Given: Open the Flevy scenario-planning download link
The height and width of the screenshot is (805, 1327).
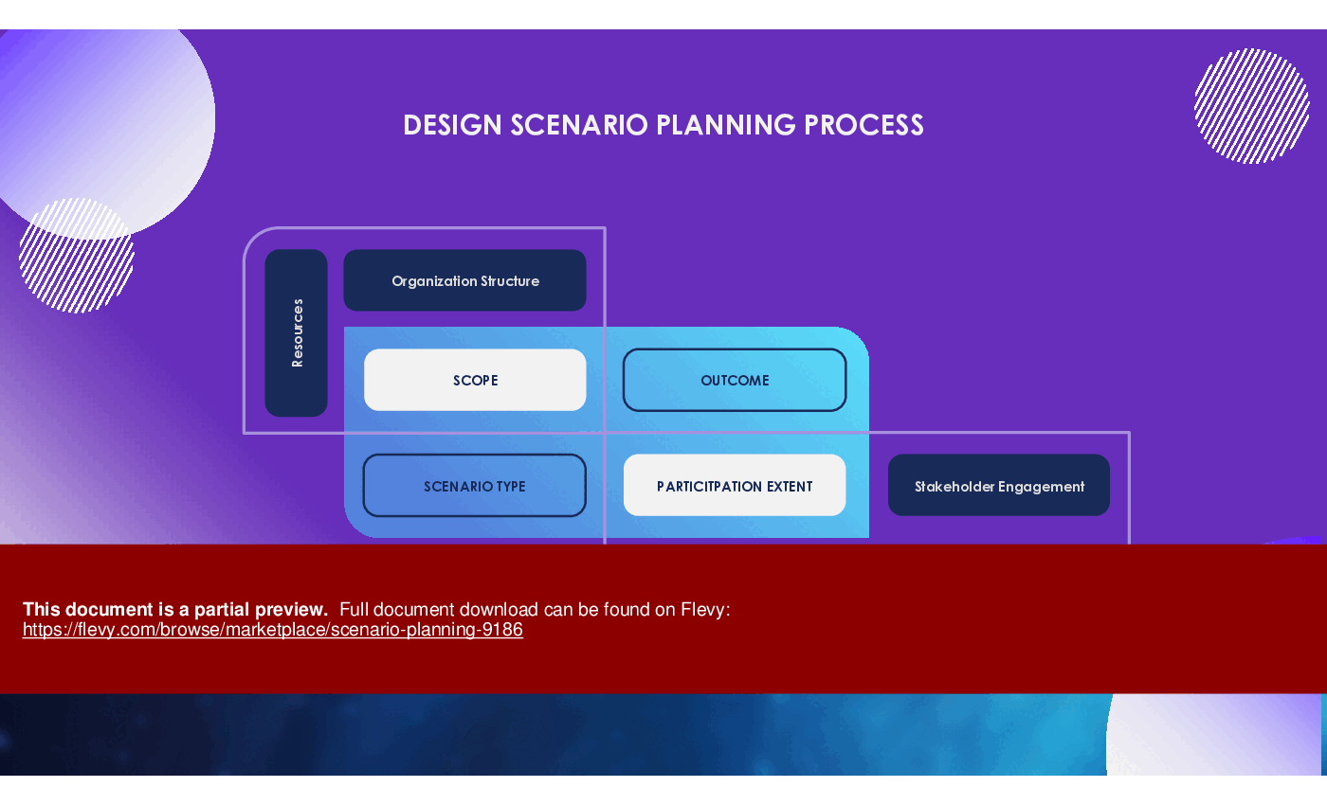Looking at the screenshot, I should (x=273, y=630).
